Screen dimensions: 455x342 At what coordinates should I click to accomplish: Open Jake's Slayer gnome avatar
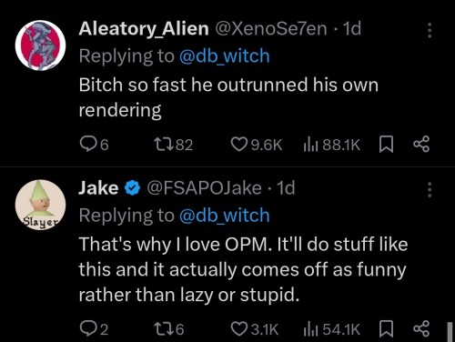point(41,205)
